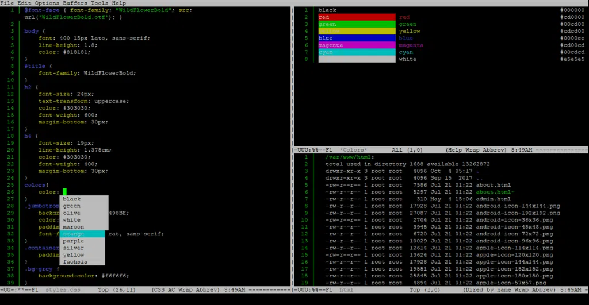Screen dimensions: 589x305
Task: Open the Help menu
Action: pos(119,3)
